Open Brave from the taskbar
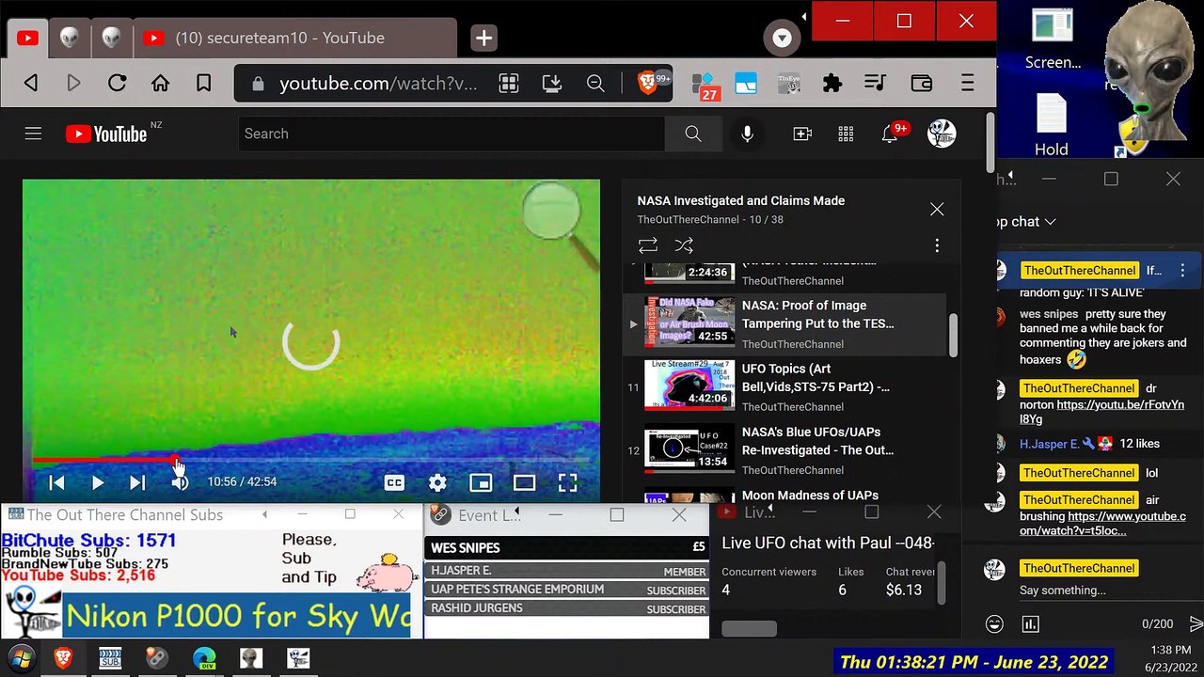The image size is (1204, 677). pyautogui.click(x=63, y=658)
